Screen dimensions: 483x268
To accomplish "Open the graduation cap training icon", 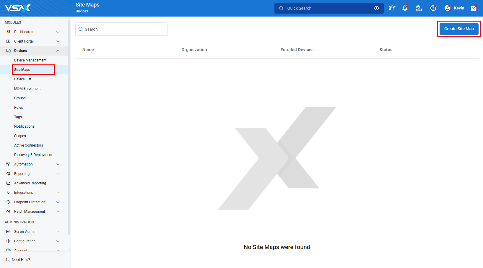I will coord(392,8).
